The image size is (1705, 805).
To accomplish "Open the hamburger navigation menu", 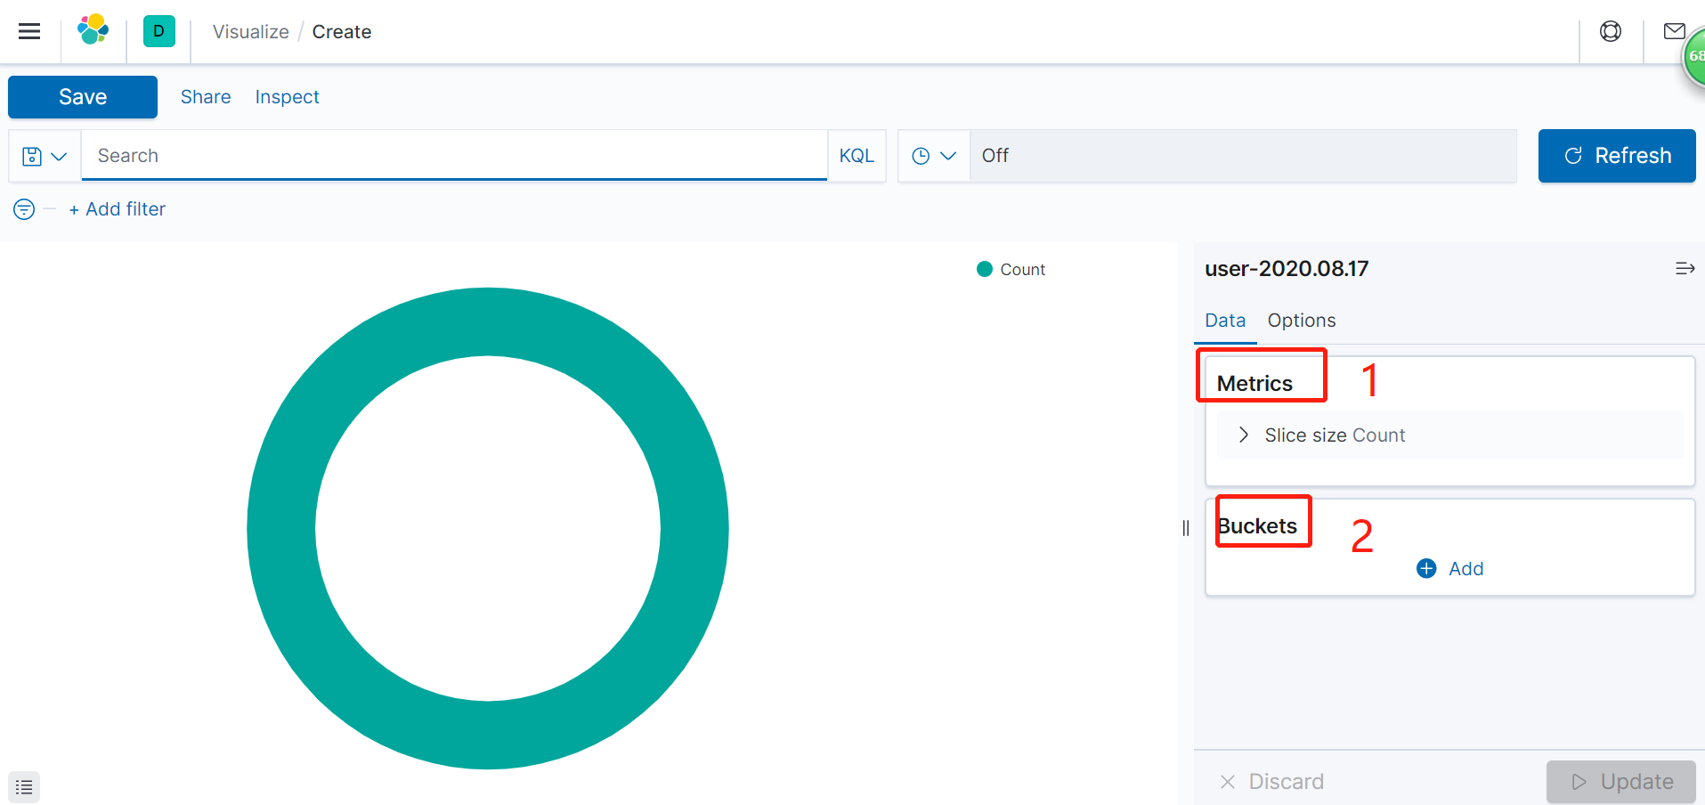I will [29, 32].
